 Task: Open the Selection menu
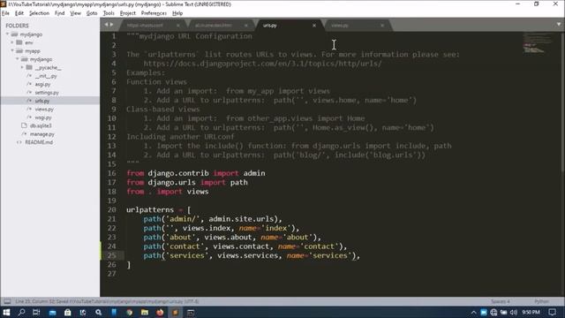tap(39, 13)
